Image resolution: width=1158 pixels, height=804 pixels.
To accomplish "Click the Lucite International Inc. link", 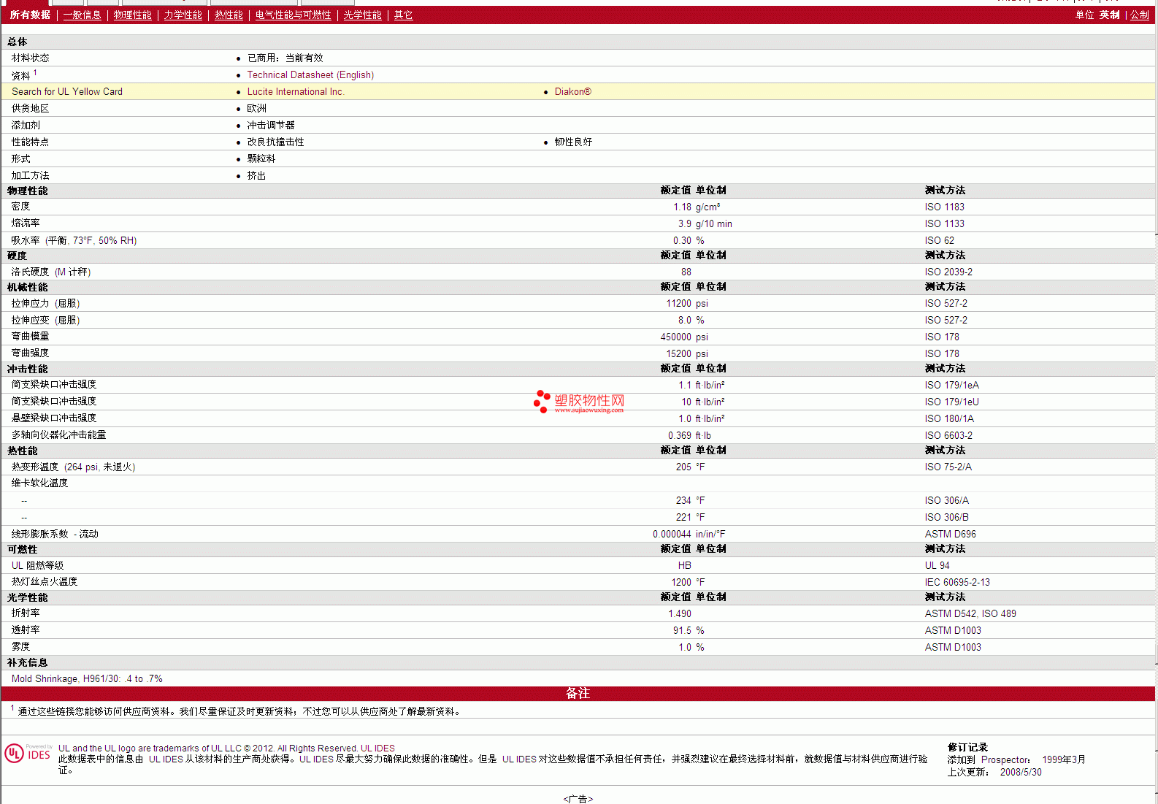I will click(295, 92).
